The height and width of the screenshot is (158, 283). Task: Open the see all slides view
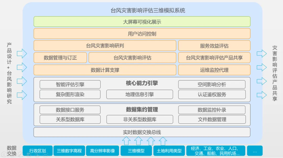pos(29,155)
